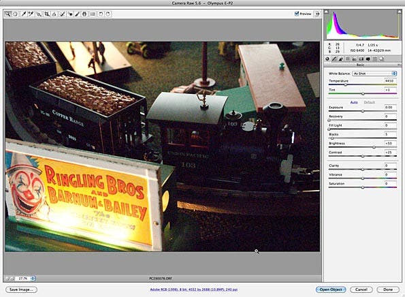The image size is (405, 297).
Task: Click the Tint value field
Action: [390, 90]
